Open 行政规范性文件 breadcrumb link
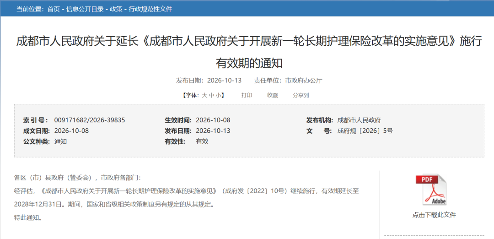 (150, 9)
